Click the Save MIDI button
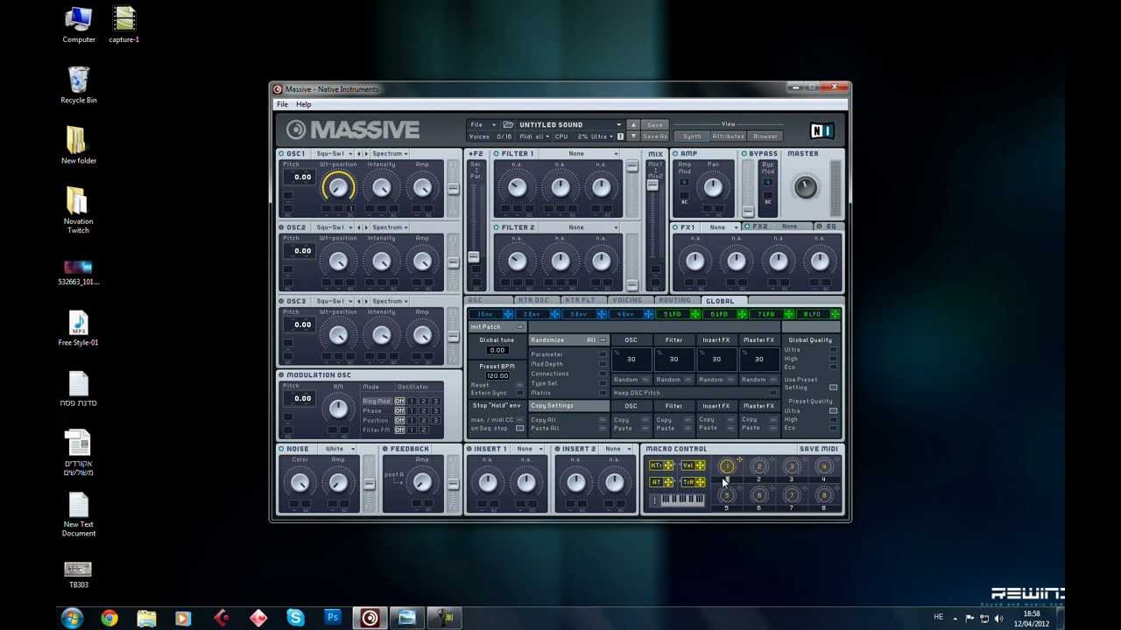1121x630 pixels. 818,449
